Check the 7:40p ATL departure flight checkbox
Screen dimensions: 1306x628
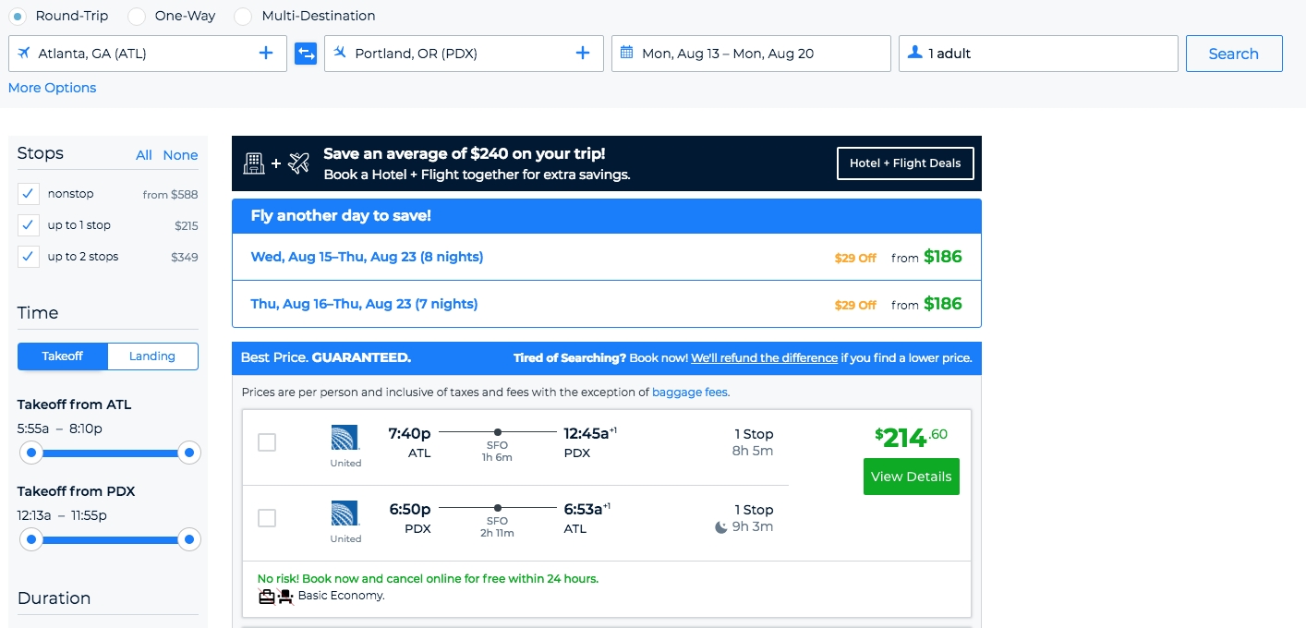coord(267,442)
